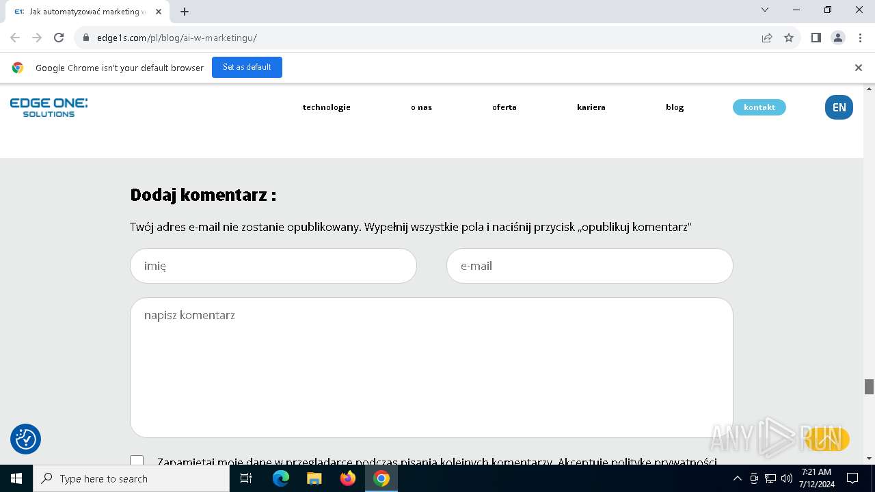Click the address bar URL
Image resolution: width=875 pixels, height=492 pixels.
(x=177, y=38)
